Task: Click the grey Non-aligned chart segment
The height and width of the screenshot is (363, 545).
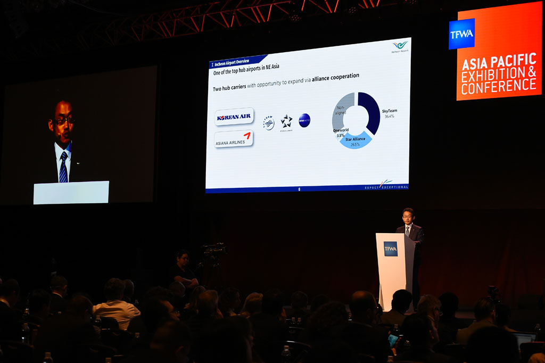Action: coord(342,110)
